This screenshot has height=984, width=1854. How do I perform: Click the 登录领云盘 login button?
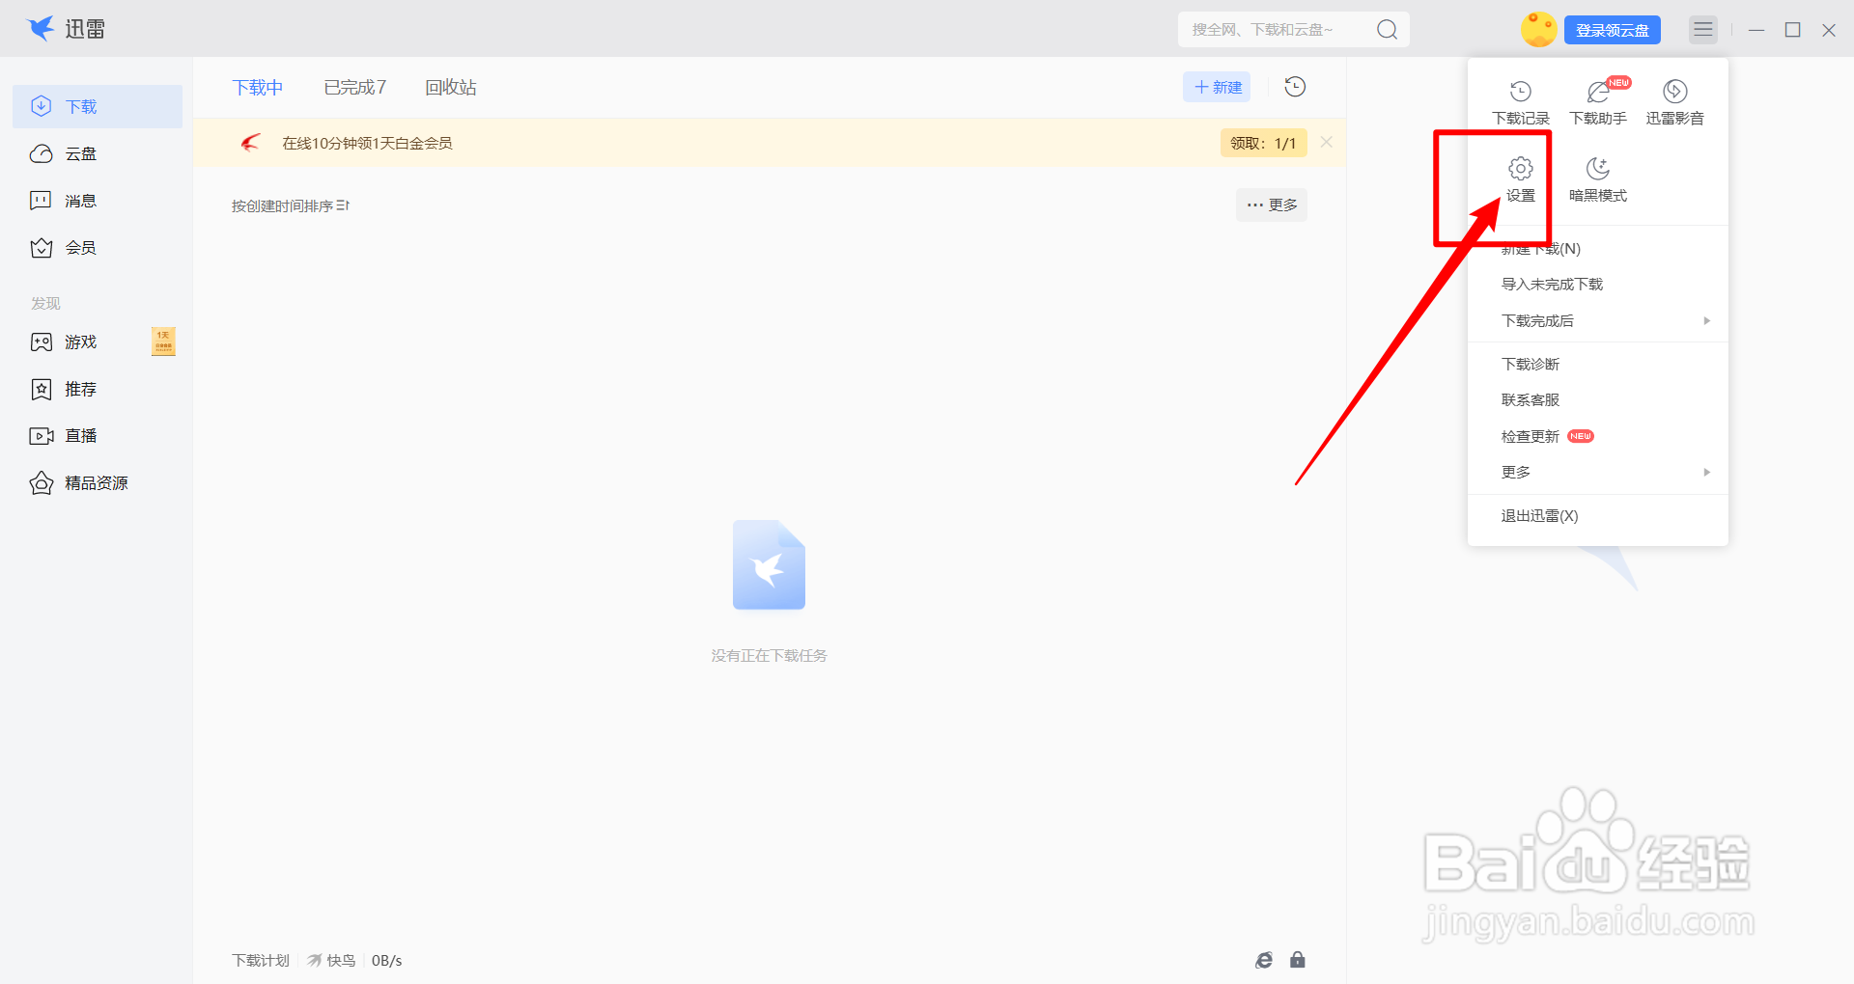pos(1613,30)
